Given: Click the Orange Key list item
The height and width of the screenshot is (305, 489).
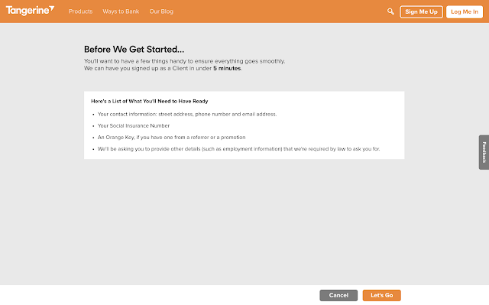Looking at the screenshot, I should click(x=171, y=138).
